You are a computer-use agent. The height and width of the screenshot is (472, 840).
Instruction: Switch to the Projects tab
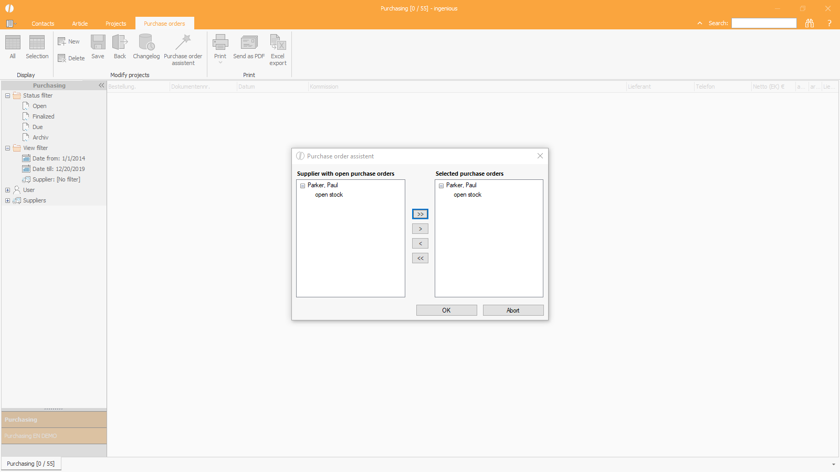115,23
